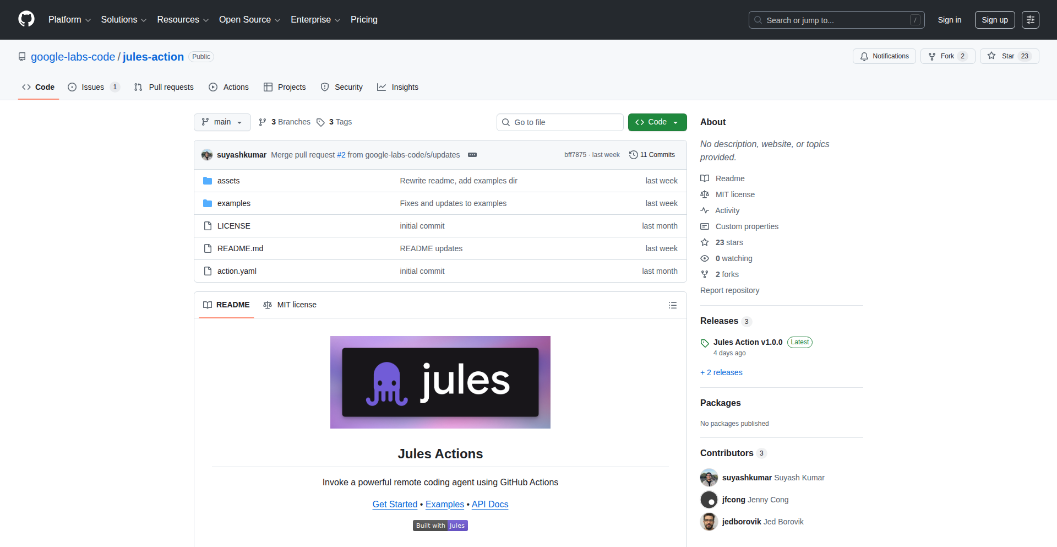Click the Built with Jules badge
Screen dimensions: 1057x547
click(440, 525)
